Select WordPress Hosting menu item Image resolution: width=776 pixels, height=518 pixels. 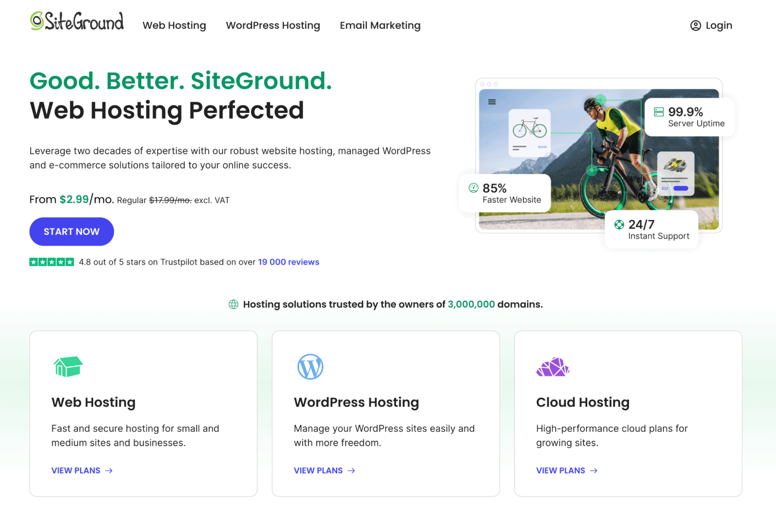click(273, 26)
